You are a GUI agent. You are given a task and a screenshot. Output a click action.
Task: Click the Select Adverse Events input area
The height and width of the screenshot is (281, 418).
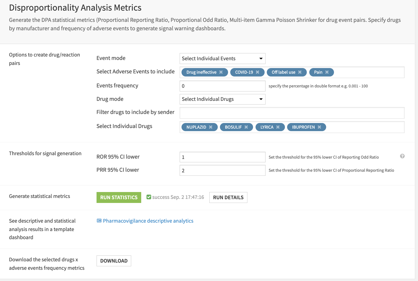tap(359, 72)
